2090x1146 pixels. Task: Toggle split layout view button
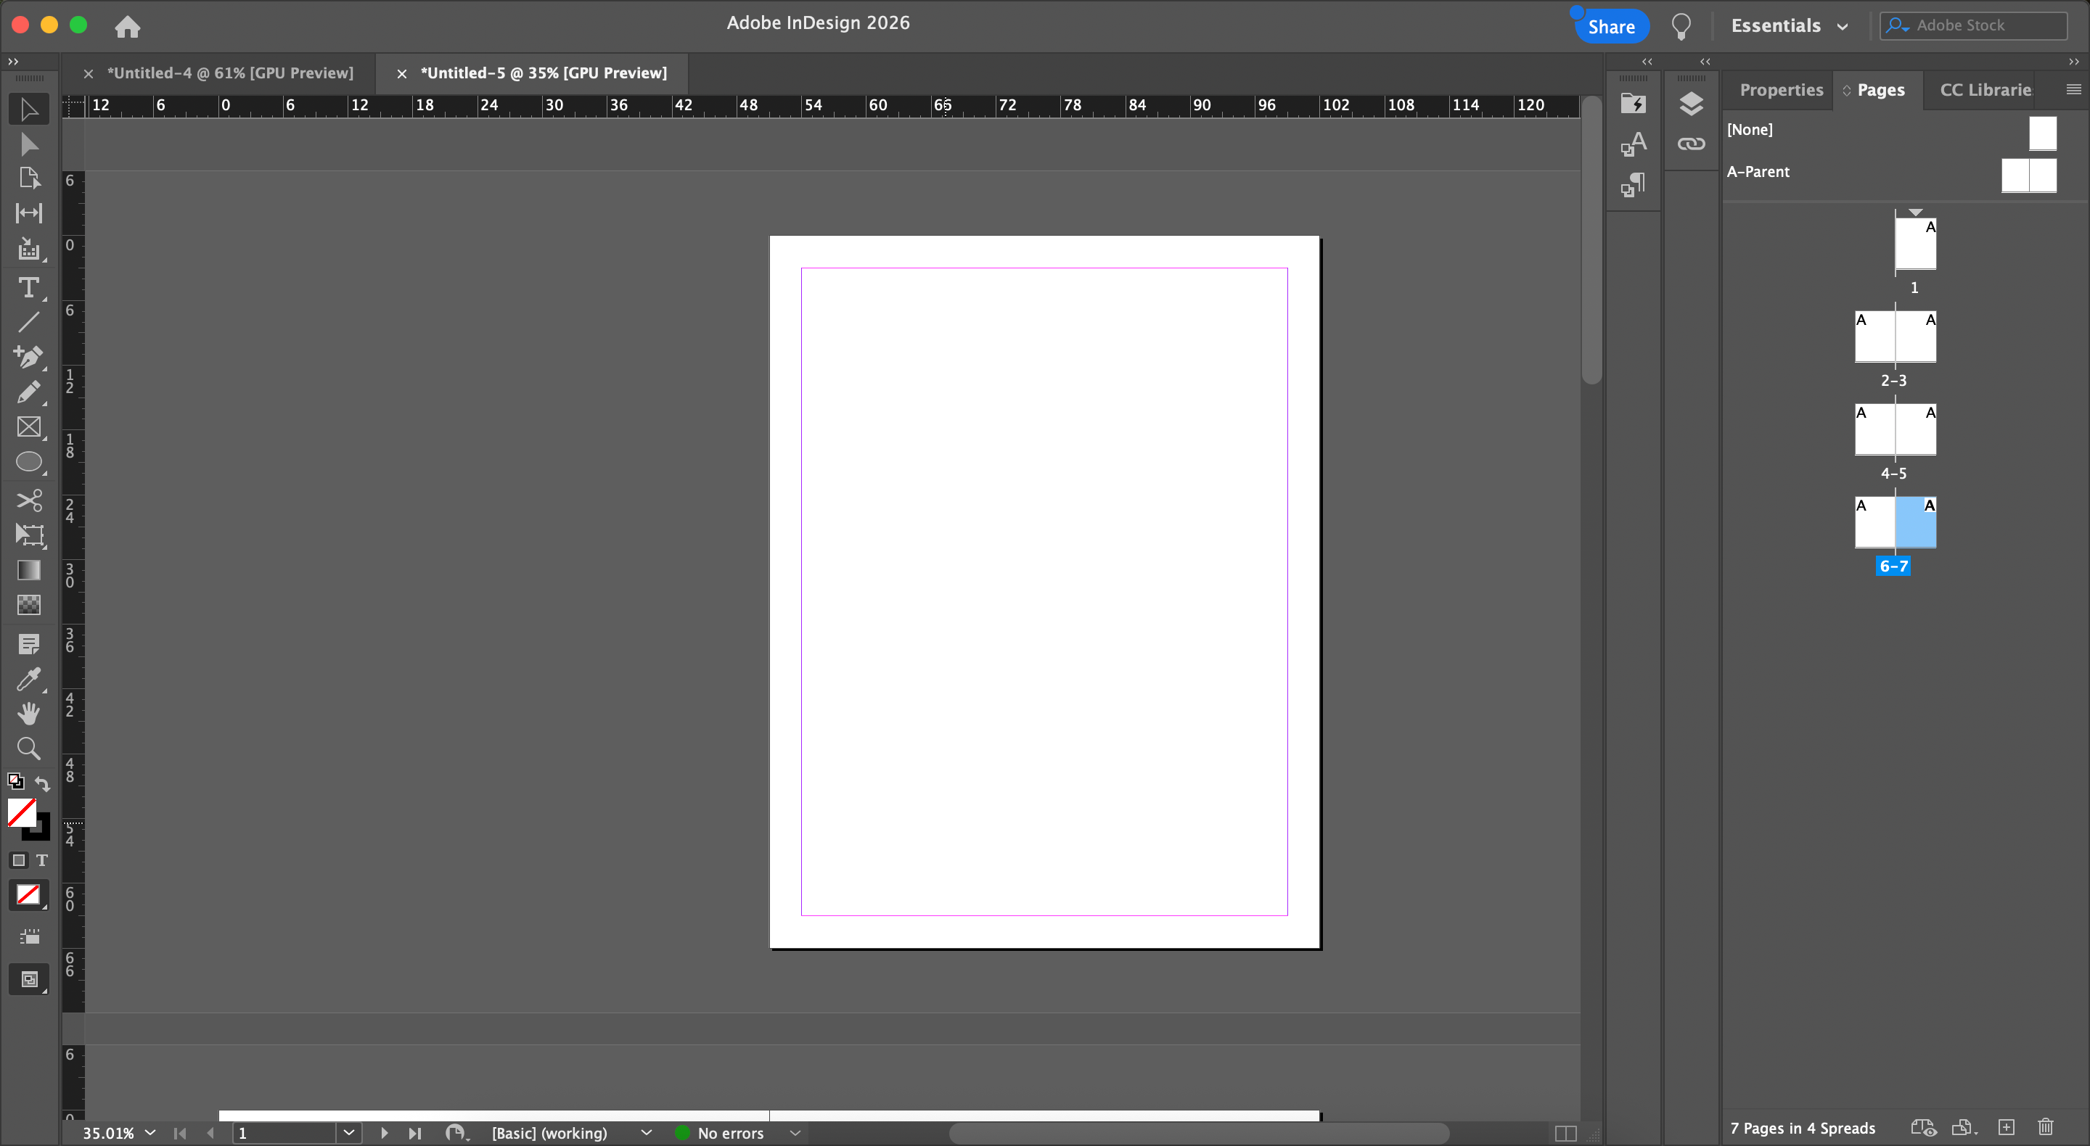click(x=1566, y=1133)
